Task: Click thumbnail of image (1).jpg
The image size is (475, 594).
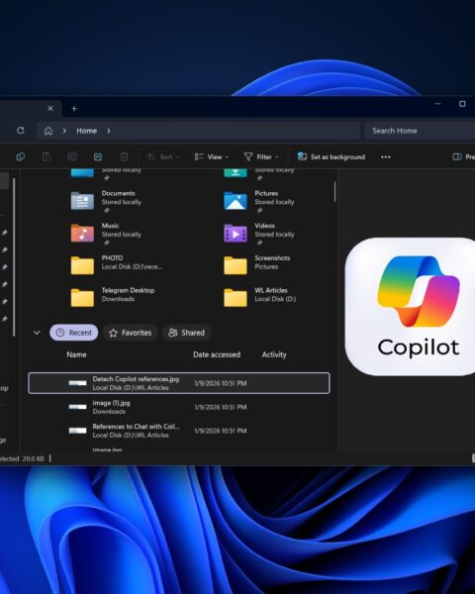Action: coord(77,407)
